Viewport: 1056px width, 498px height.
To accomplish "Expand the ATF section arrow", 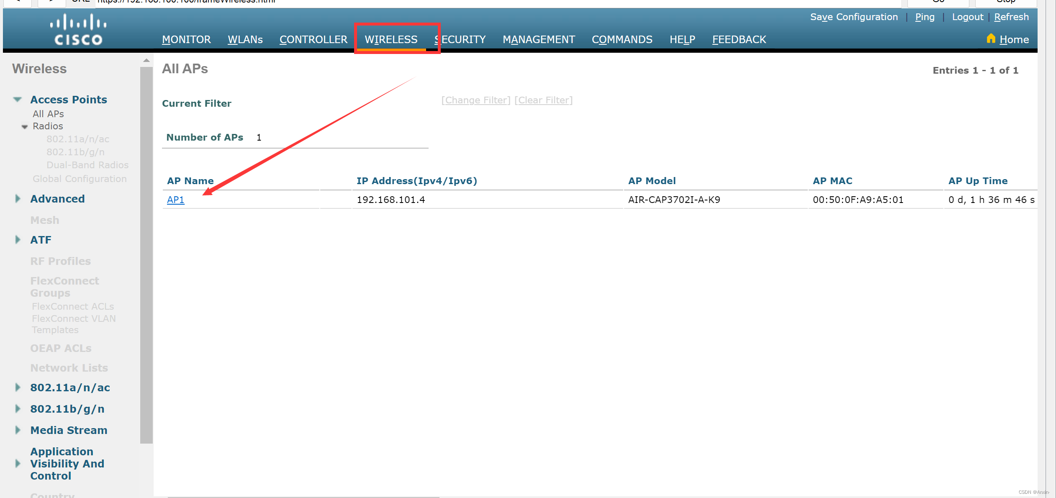I will (x=18, y=240).
